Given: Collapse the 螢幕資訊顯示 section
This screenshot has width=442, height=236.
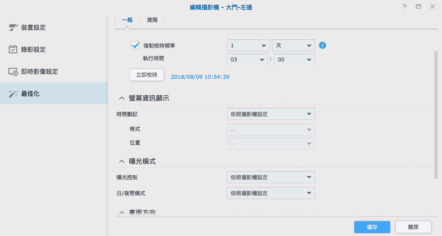Looking at the screenshot, I should (x=122, y=98).
